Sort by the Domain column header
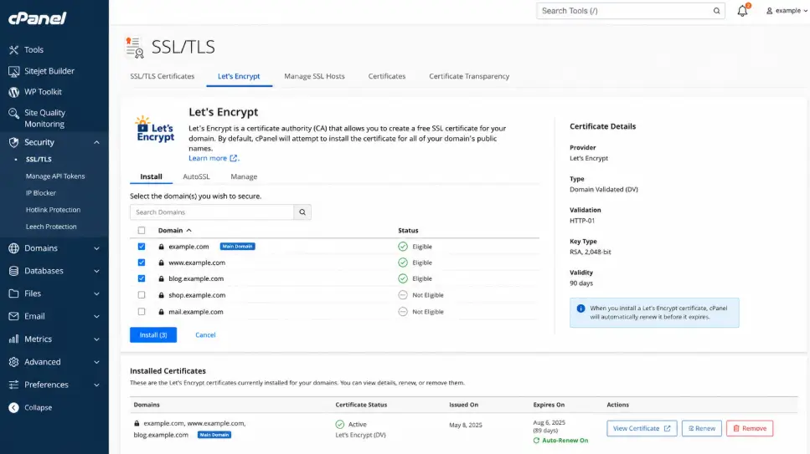810x454 pixels. pos(174,231)
